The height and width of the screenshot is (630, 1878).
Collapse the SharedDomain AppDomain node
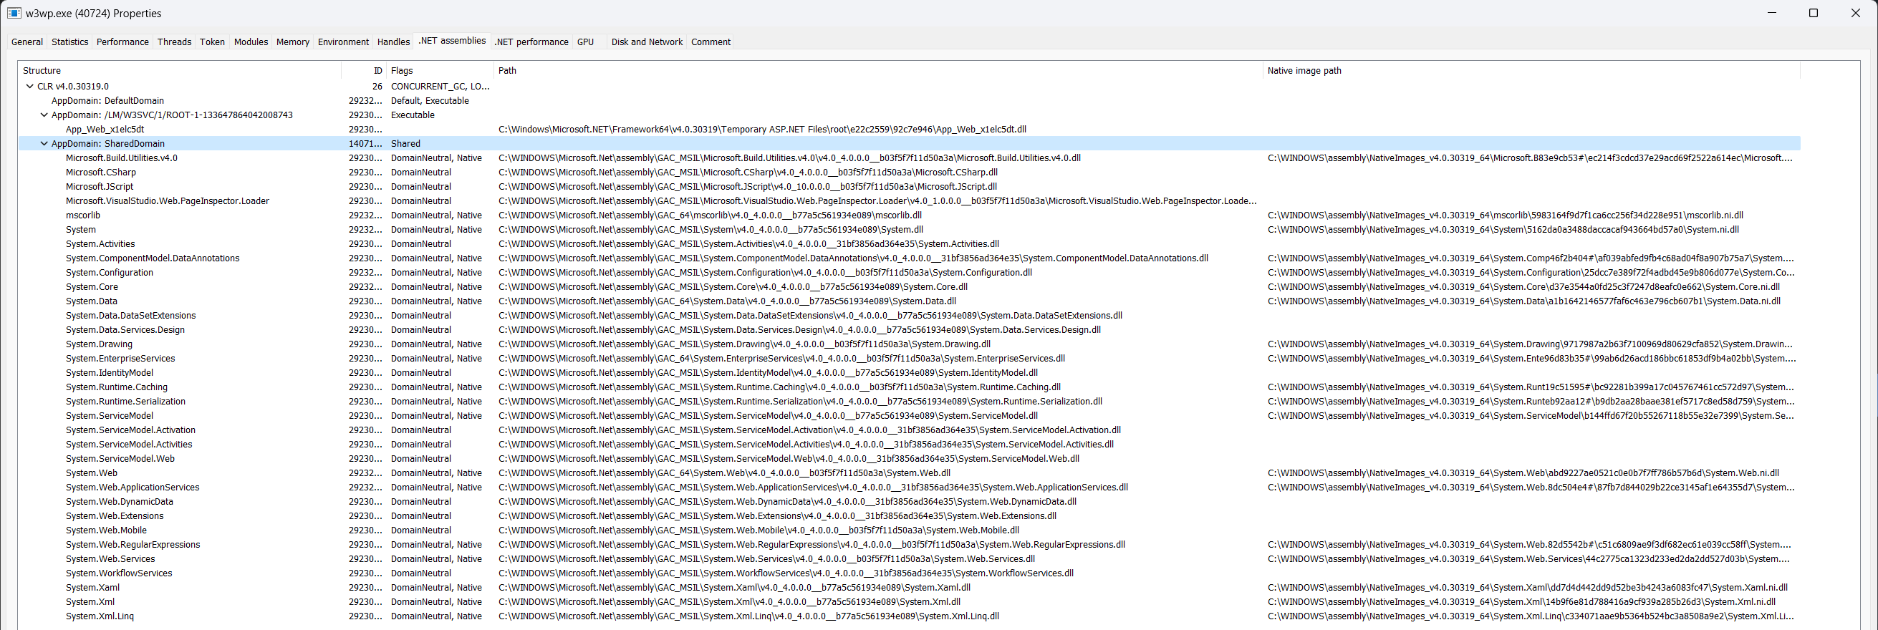pyautogui.click(x=44, y=143)
